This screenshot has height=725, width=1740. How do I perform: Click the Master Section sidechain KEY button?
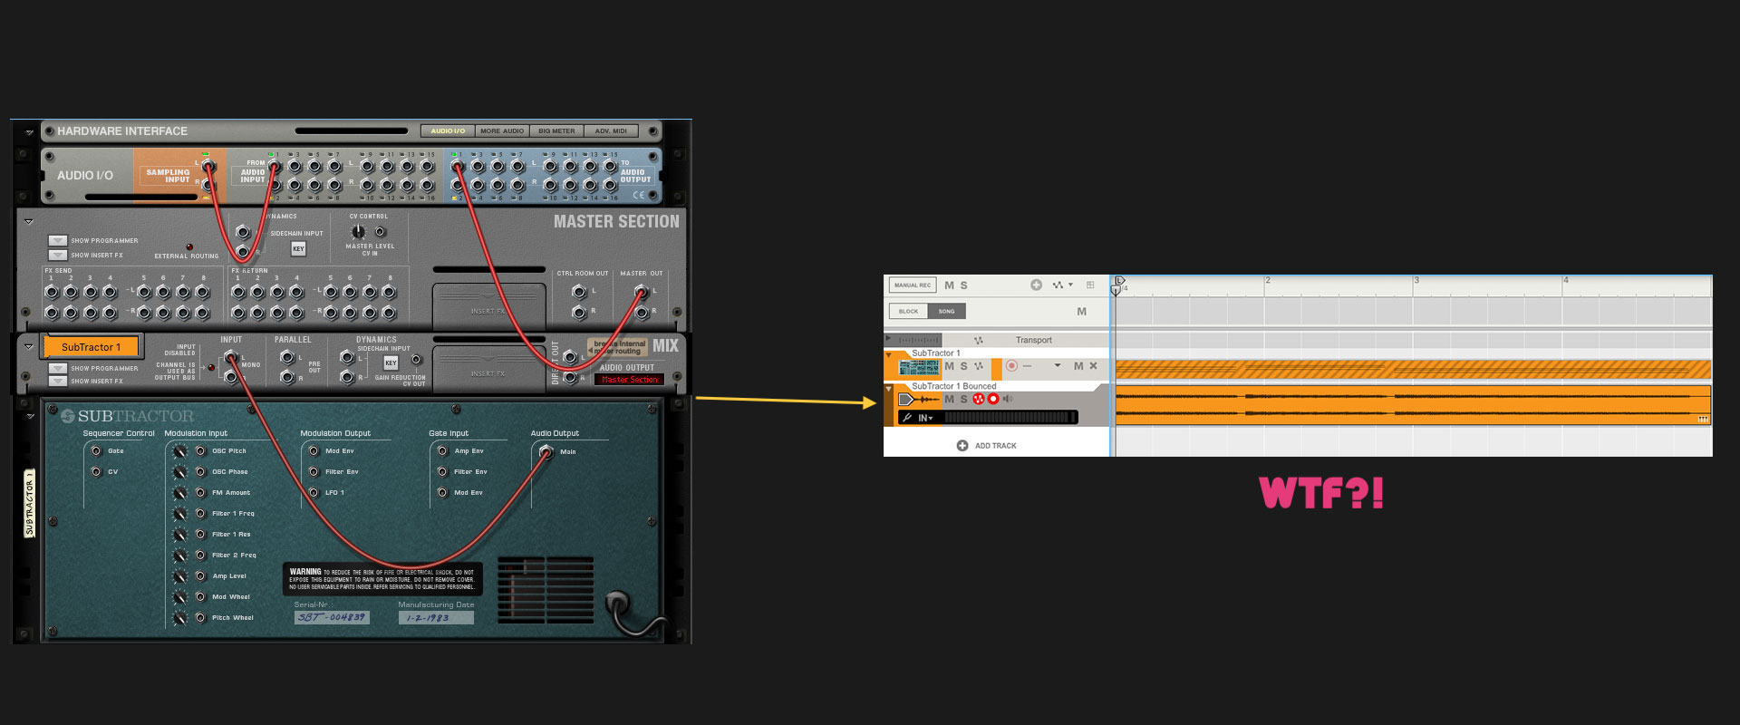[298, 248]
